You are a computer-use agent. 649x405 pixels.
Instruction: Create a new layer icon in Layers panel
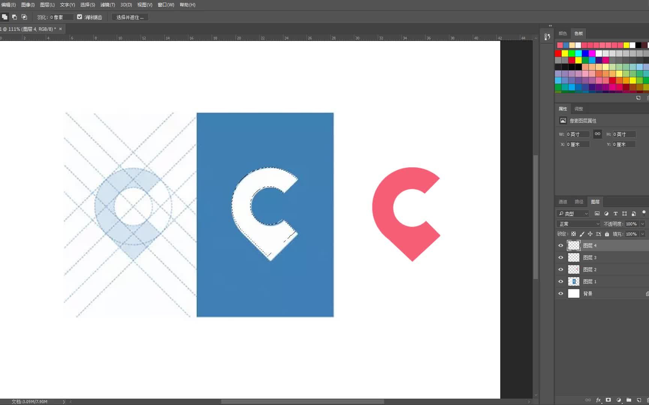point(639,400)
